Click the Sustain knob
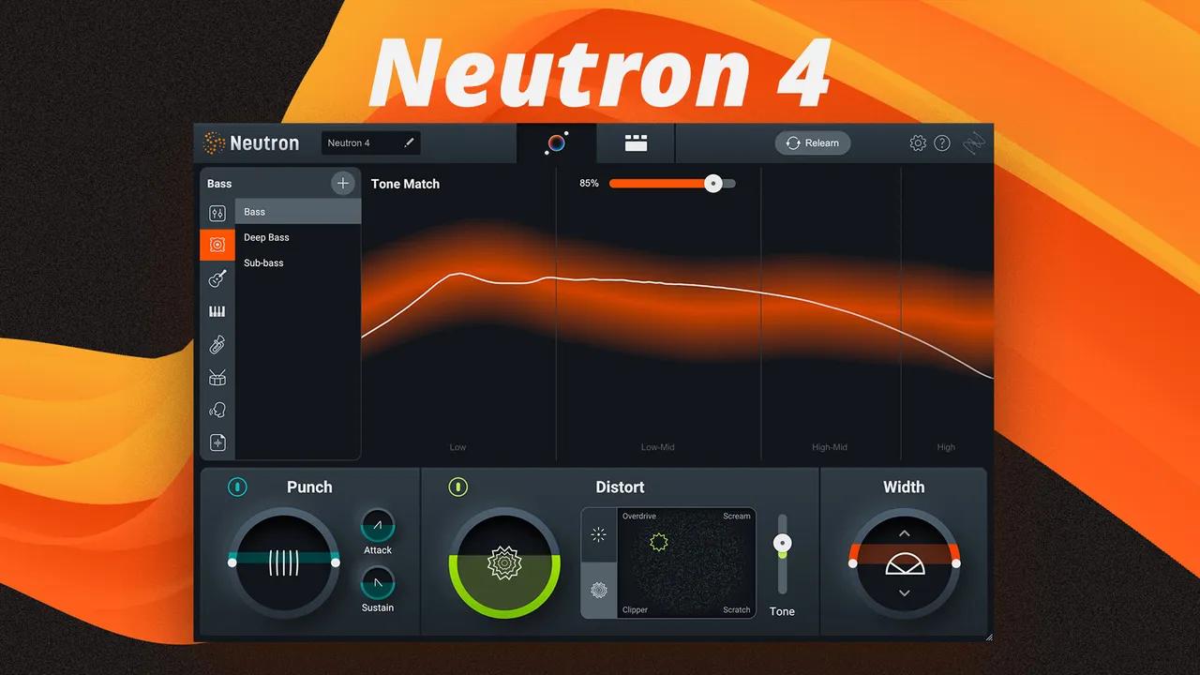1200x675 pixels. tap(378, 583)
